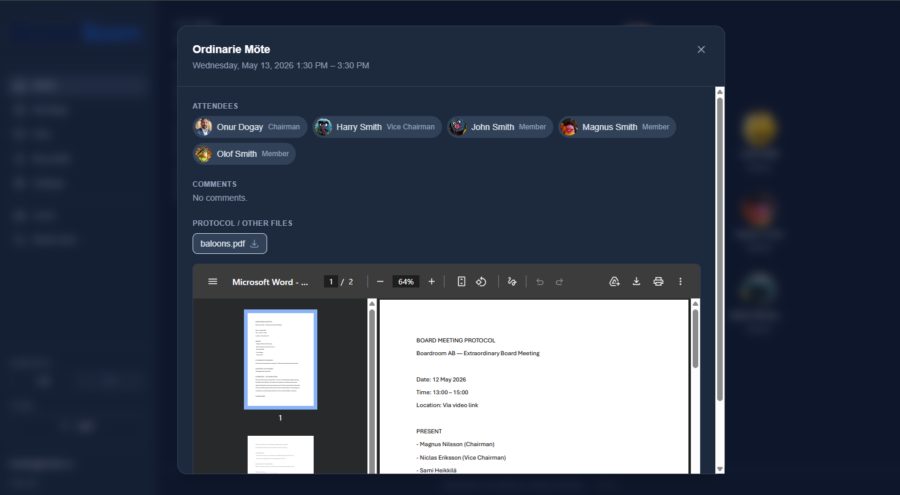900x495 pixels.
Task: Download baloons.pdf attachment
Action: (x=230, y=244)
